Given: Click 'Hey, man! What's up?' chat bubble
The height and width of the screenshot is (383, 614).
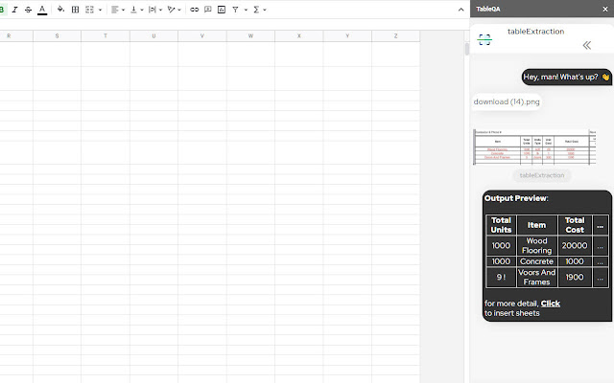Looking at the screenshot, I should tap(566, 77).
